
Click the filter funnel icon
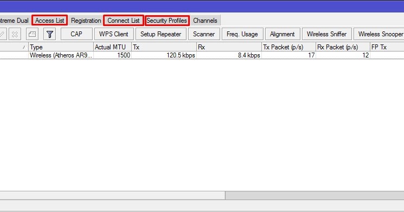50,34
